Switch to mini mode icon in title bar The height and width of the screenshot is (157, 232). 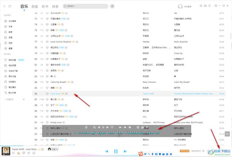coord(216,6)
